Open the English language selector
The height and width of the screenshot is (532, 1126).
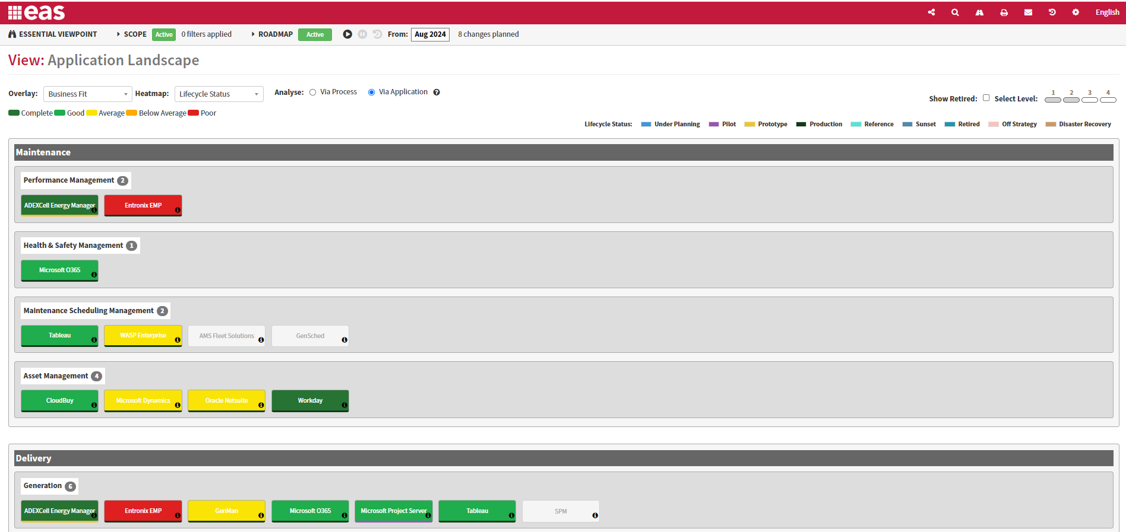(1107, 12)
